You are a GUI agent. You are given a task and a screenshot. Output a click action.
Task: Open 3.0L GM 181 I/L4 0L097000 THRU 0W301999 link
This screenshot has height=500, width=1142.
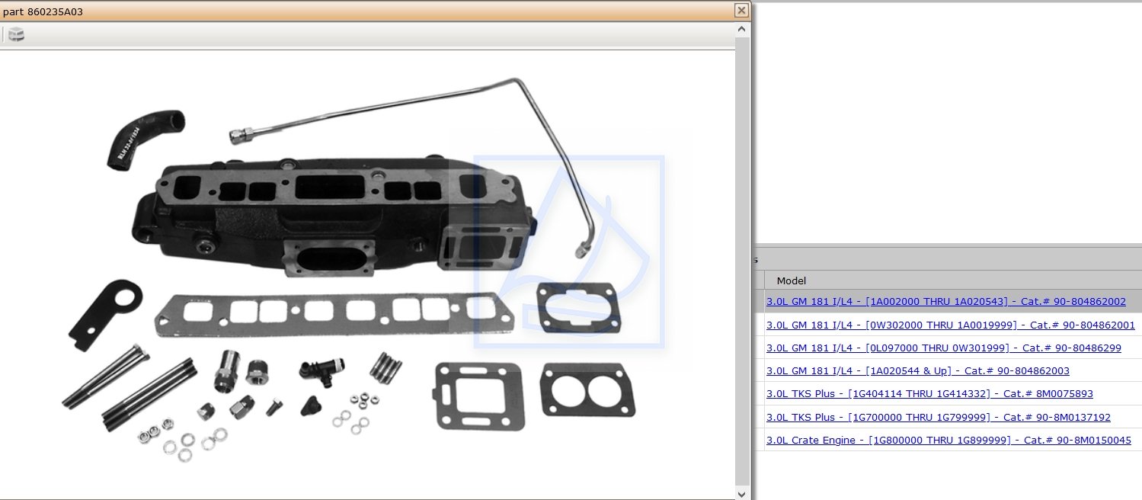click(x=943, y=348)
